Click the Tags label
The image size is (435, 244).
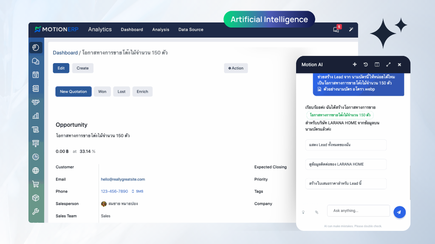point(259,191)
